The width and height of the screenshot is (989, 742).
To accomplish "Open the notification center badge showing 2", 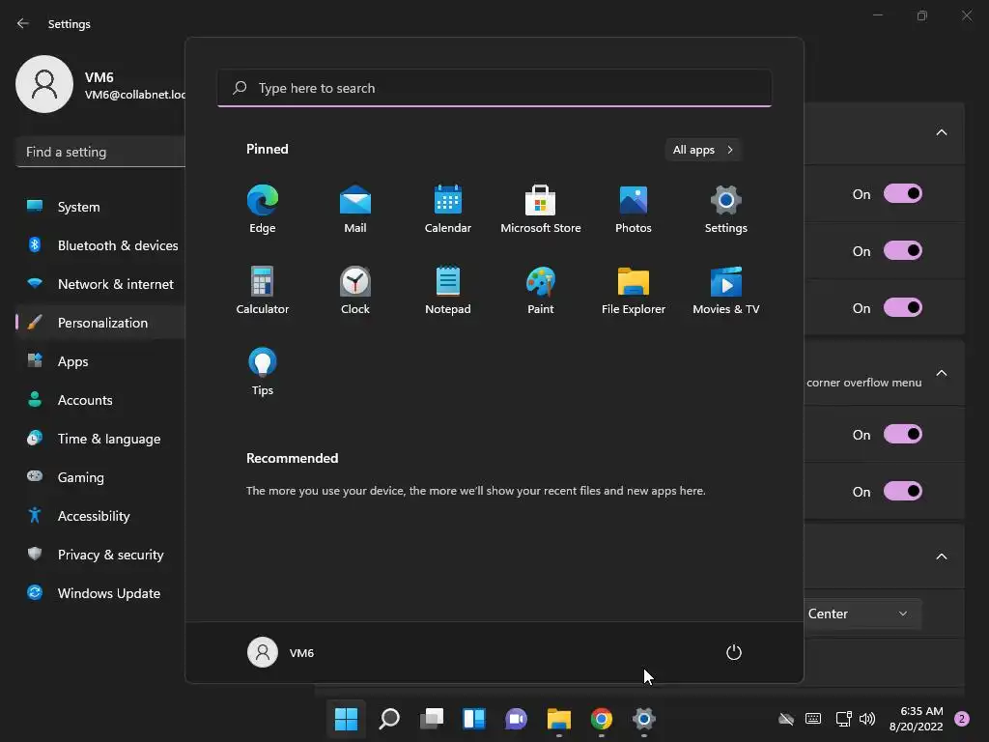I will tap(962, 719).
